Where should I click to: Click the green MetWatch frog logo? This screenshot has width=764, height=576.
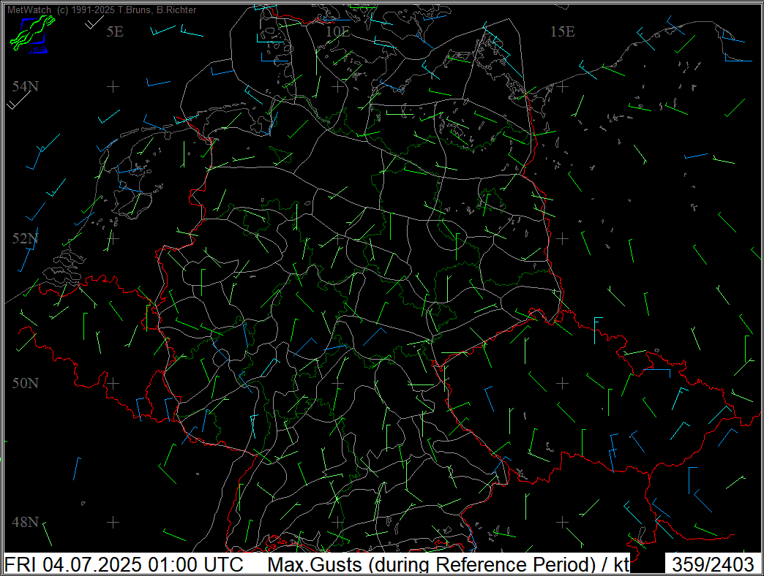coord(31,34)
